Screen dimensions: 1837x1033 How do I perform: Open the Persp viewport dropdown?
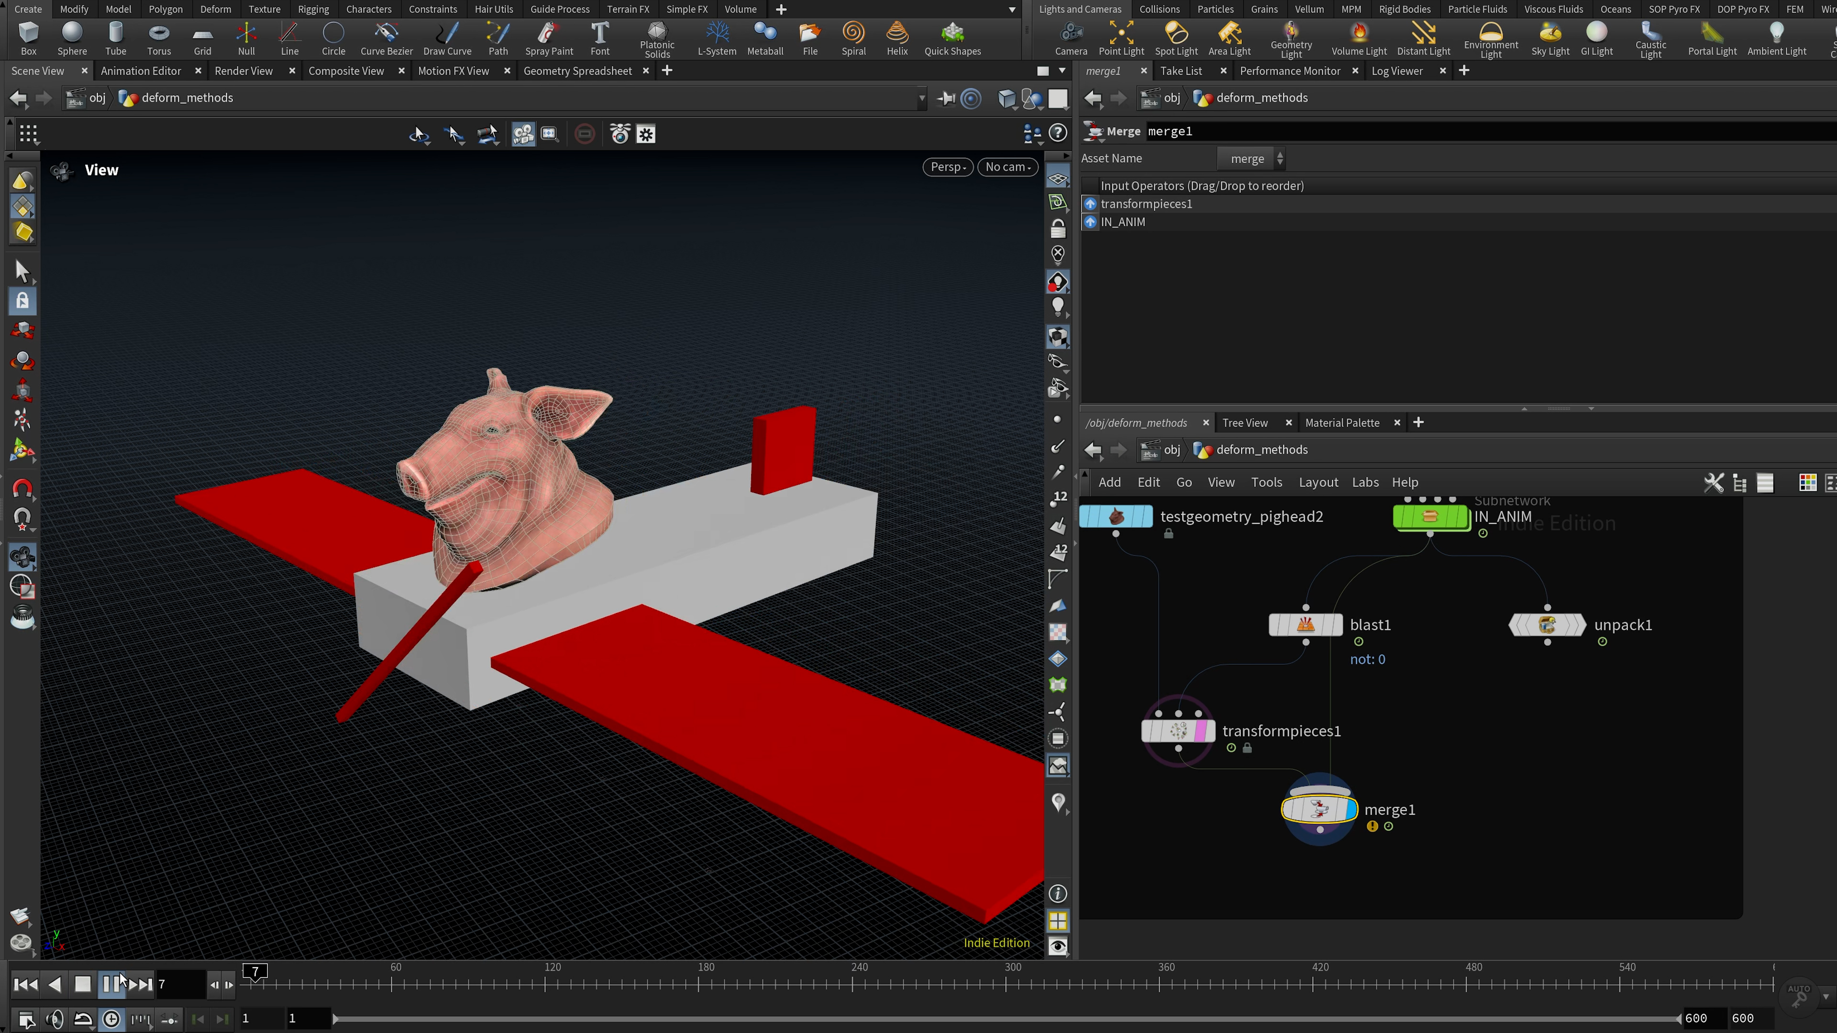click(947, 167)
